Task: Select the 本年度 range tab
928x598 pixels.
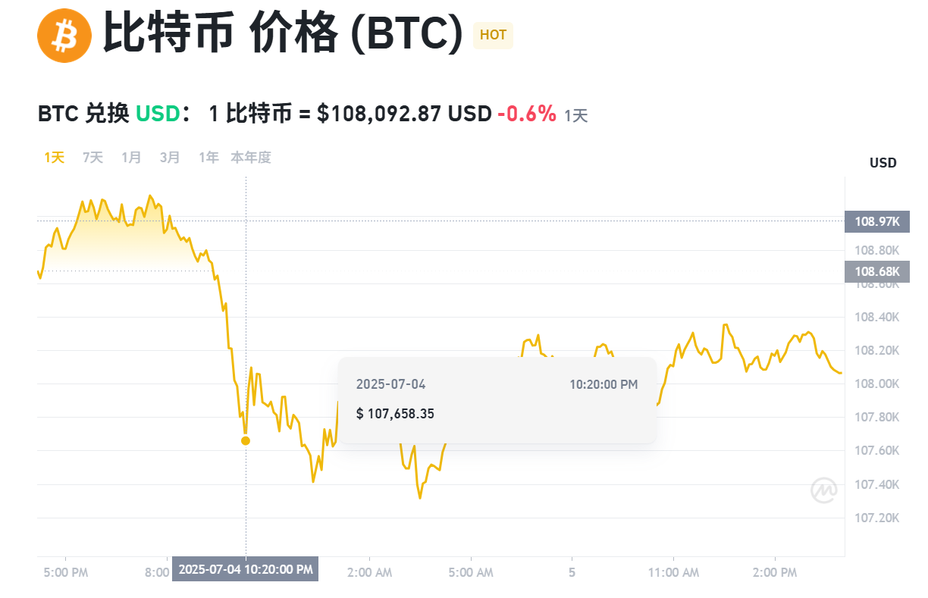Action: pyautogui.click(x=251, y=157)
